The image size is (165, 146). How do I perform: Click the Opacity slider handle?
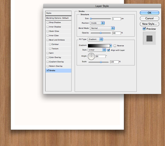(101, 33)
